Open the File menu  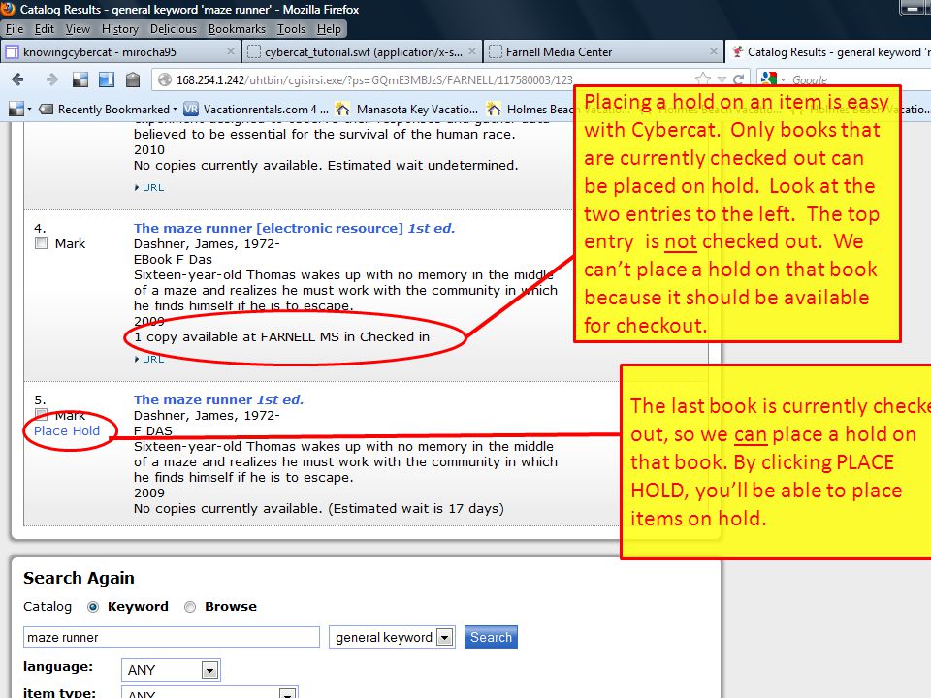point(15,28)
